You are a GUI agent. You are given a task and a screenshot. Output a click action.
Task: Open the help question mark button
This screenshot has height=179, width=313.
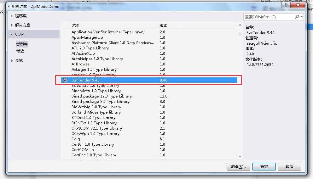[x=286, y=5]
